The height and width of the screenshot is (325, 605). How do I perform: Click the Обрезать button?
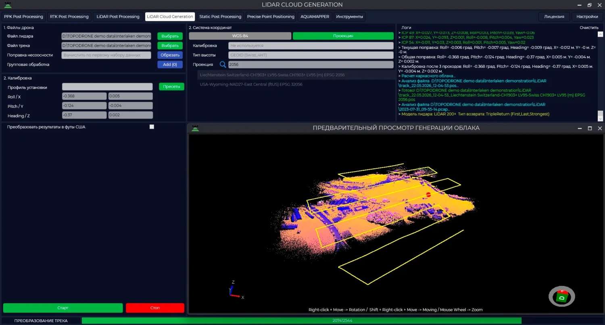point(170,55)
